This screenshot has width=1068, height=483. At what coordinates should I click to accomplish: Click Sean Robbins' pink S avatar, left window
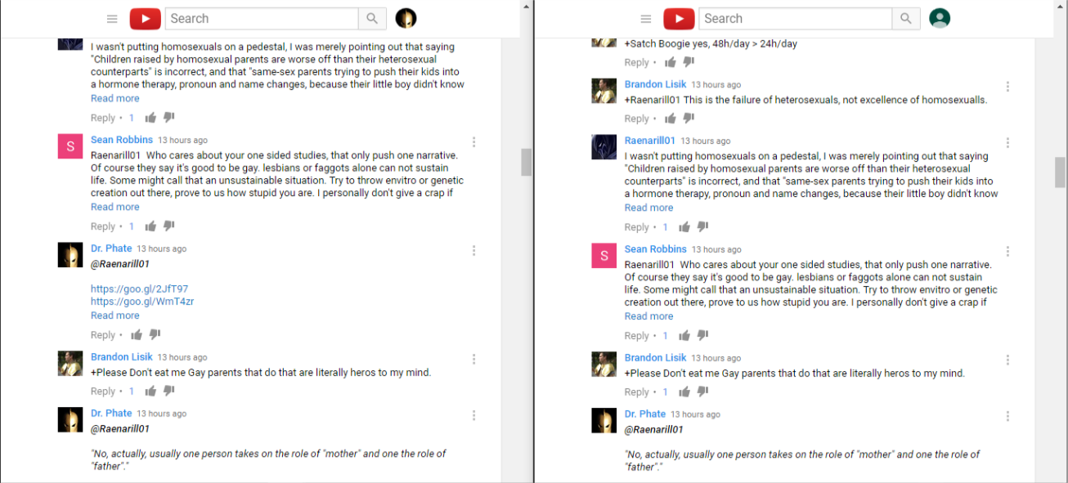tap(70, 146)
